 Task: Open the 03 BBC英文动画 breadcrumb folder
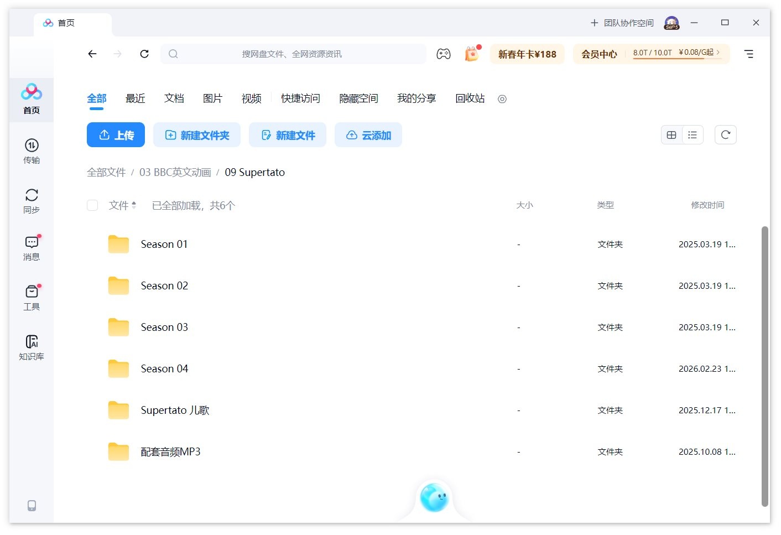click(x=175, y=172)
